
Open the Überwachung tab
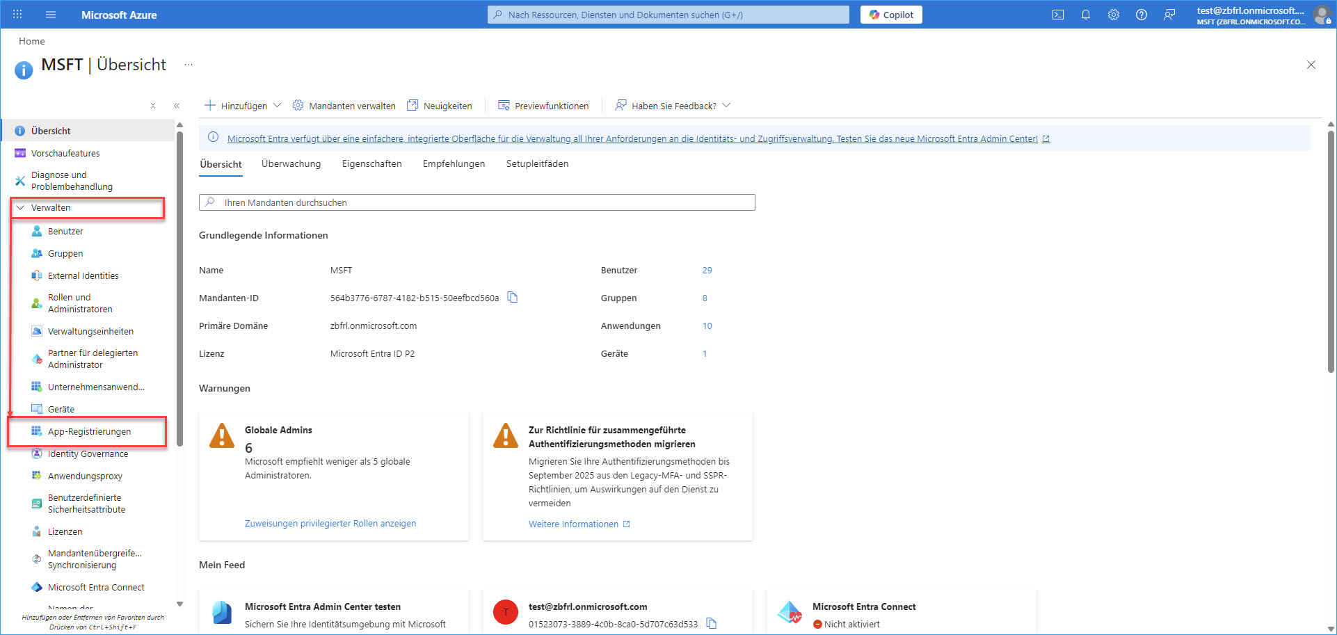coord(291,163)
